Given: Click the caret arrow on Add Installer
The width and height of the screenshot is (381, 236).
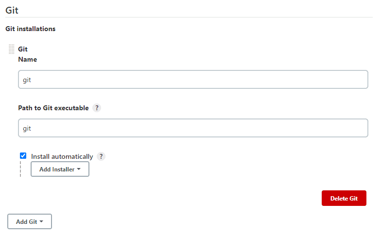Looking at the screenshot, I should [79, 169].
